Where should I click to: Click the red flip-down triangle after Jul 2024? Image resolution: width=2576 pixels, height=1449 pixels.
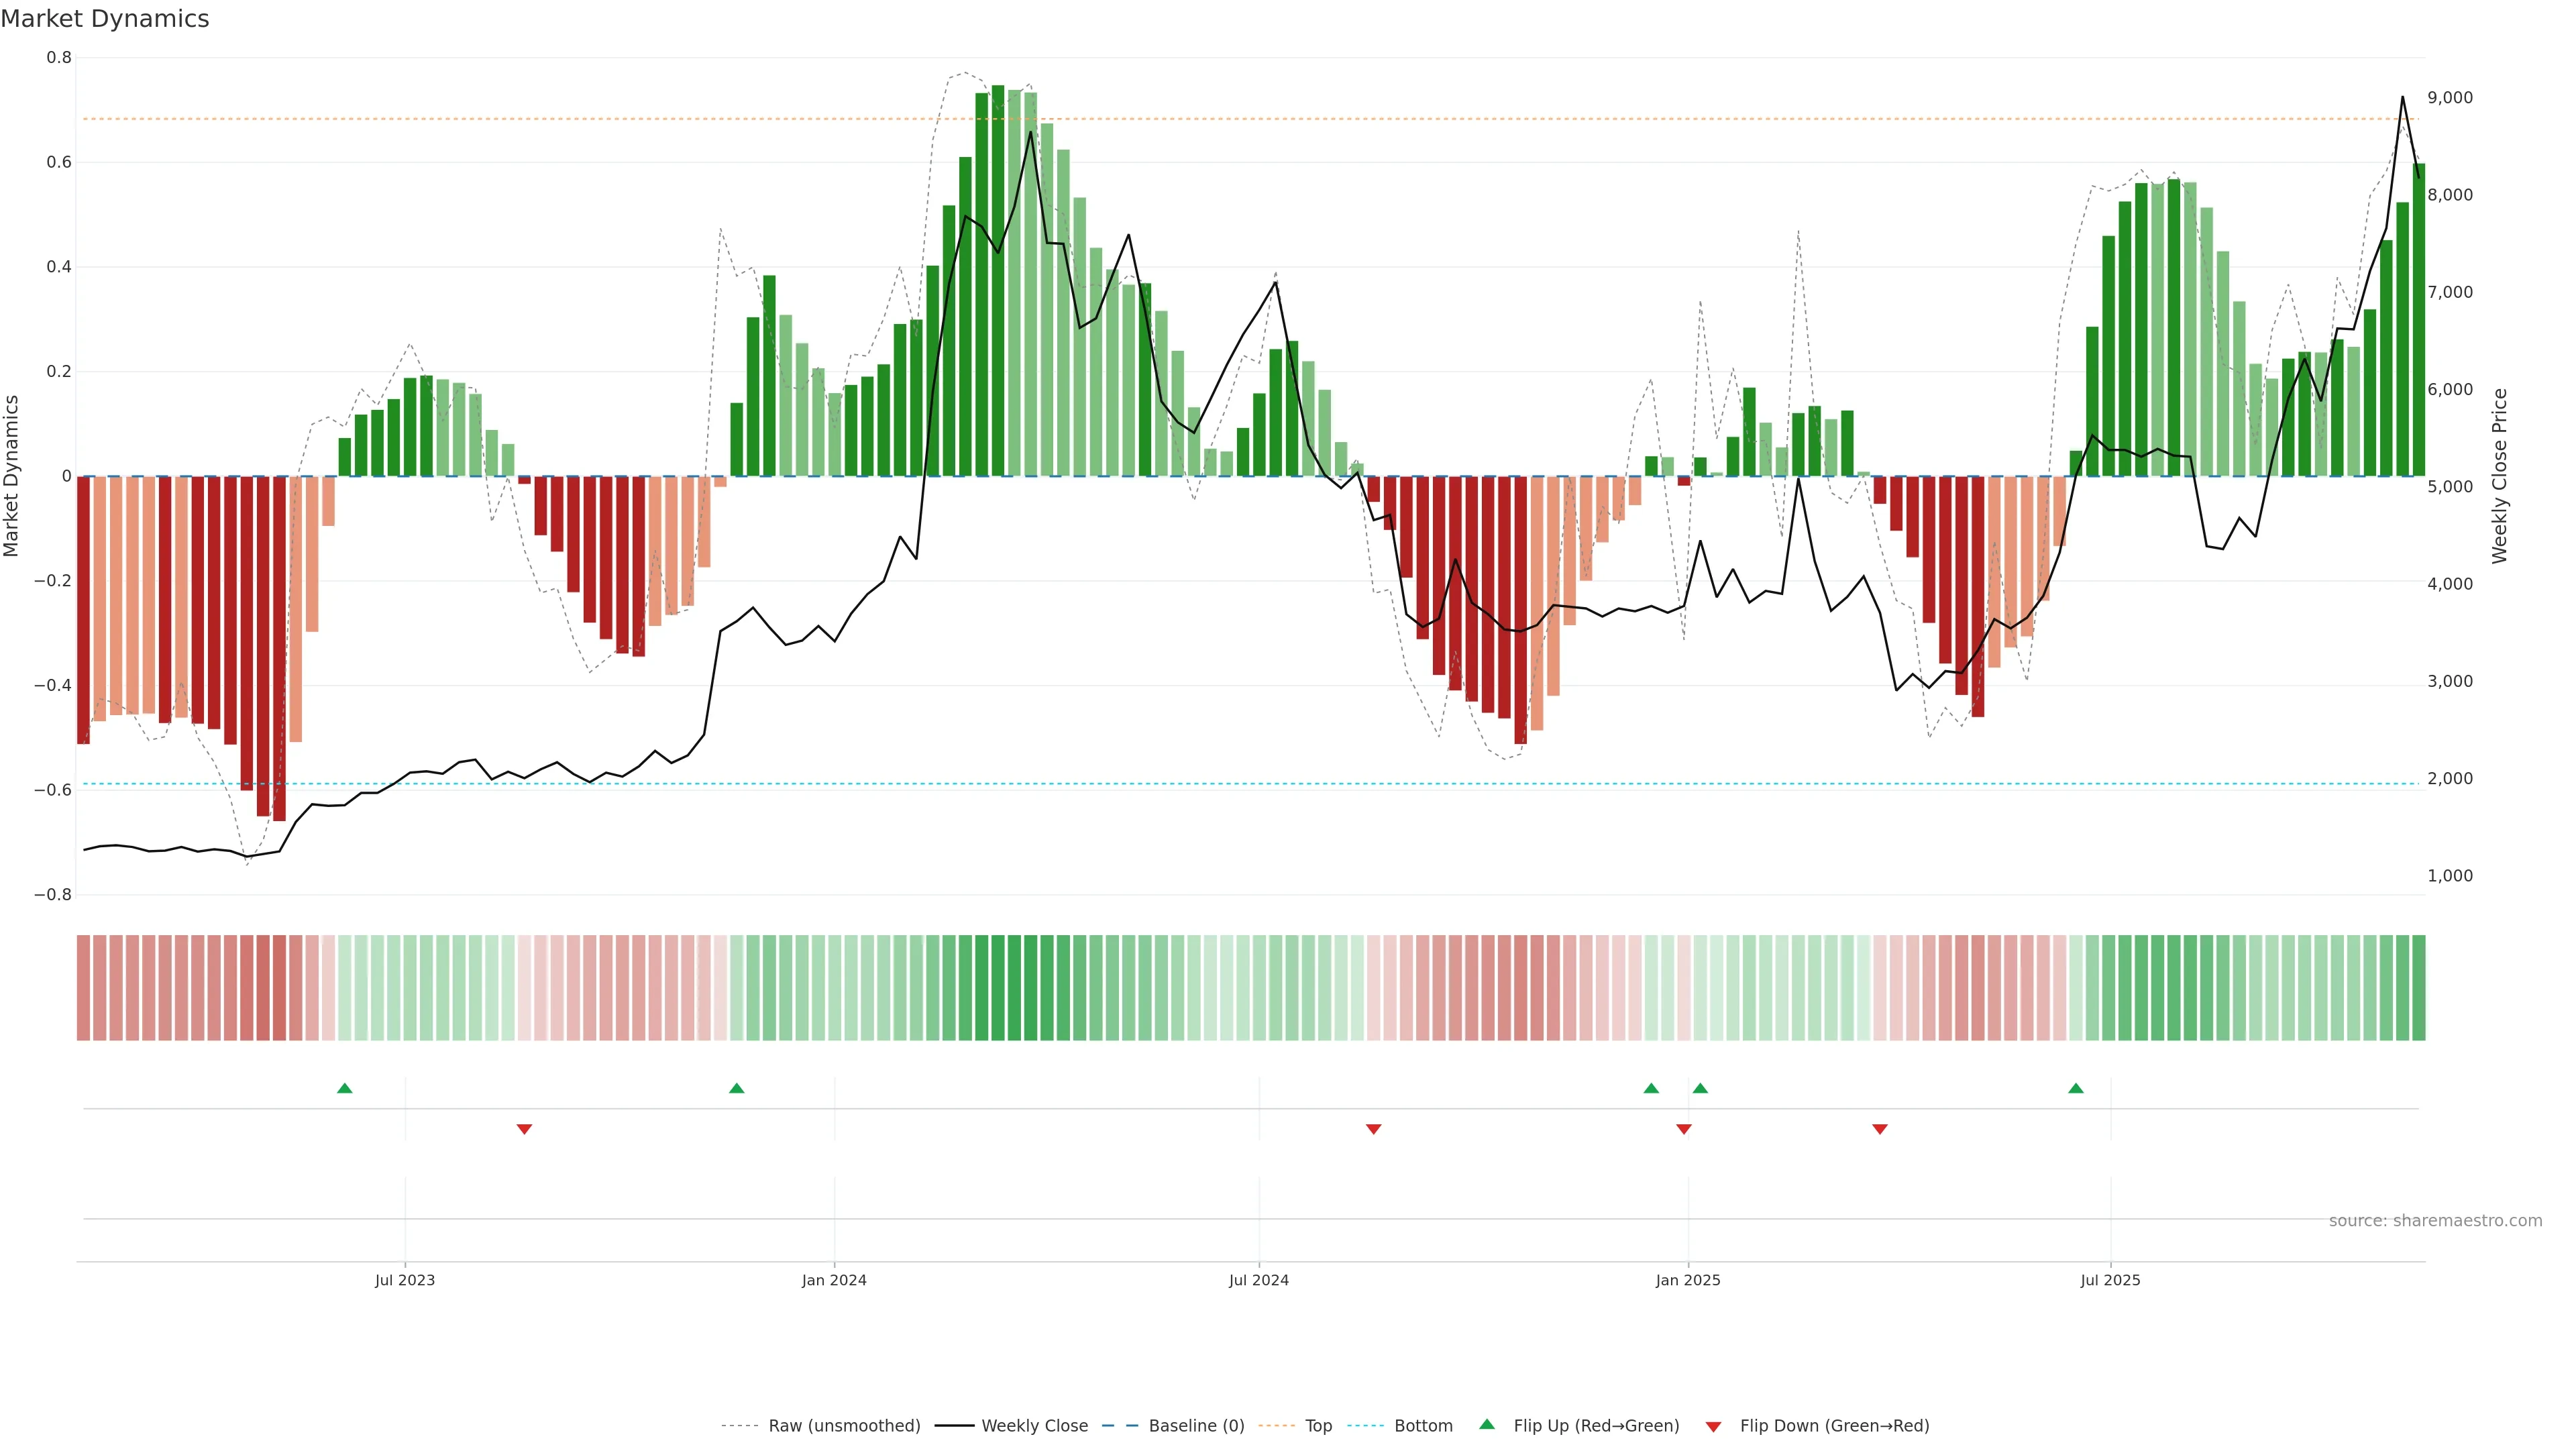(1373, 1129)
